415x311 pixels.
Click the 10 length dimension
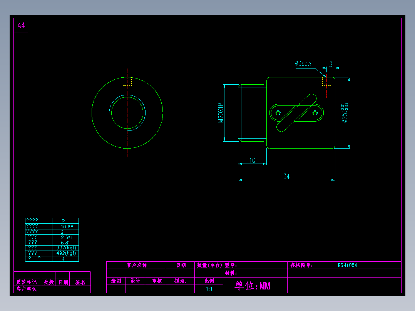click(x=253, y=161)
